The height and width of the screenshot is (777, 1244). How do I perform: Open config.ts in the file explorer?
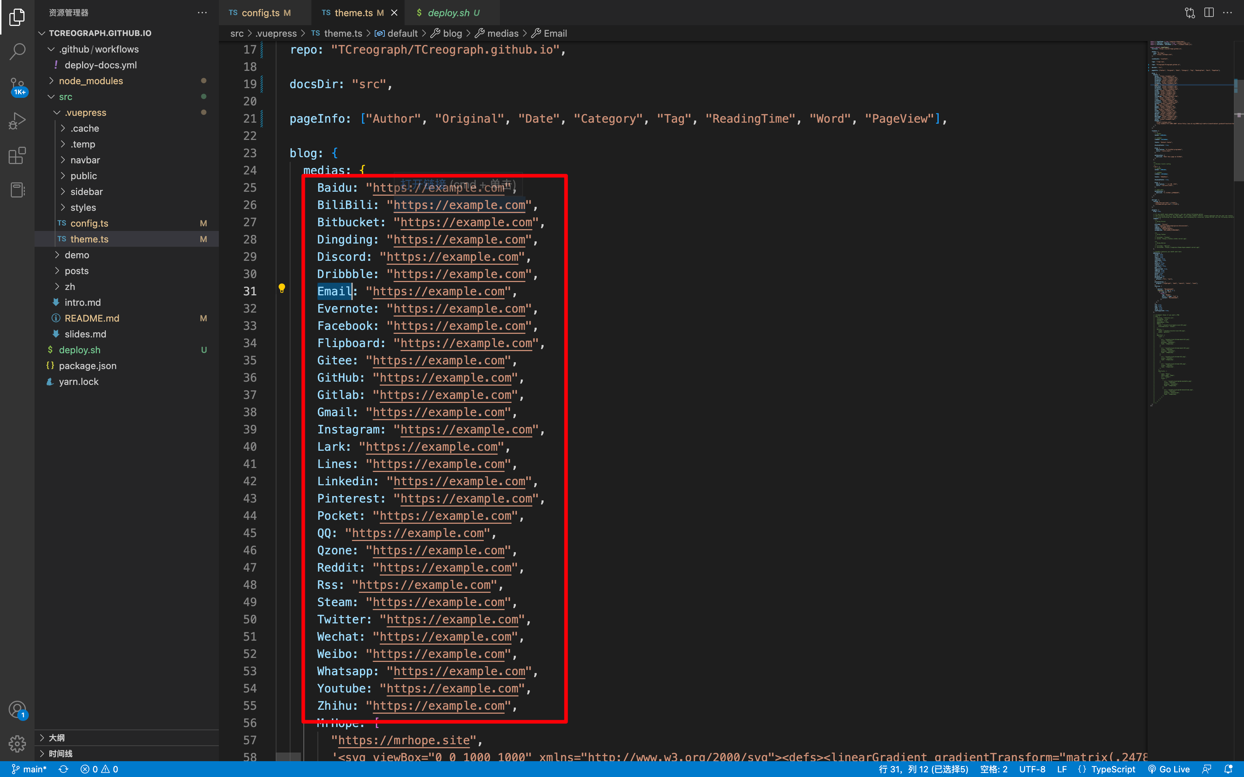click(x=127, y=223)
